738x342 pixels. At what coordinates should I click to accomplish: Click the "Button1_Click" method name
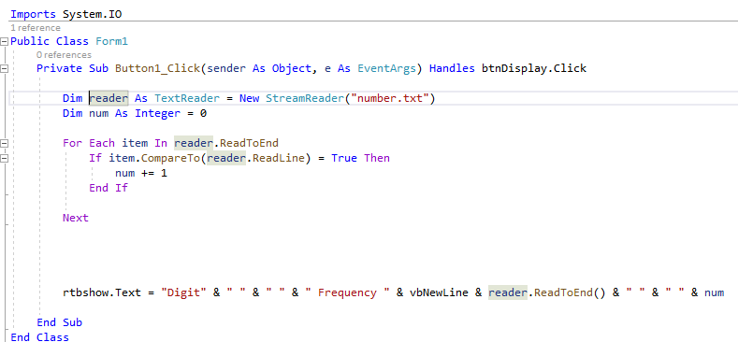158,69
